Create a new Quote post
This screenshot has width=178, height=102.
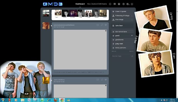click(73, 14)
